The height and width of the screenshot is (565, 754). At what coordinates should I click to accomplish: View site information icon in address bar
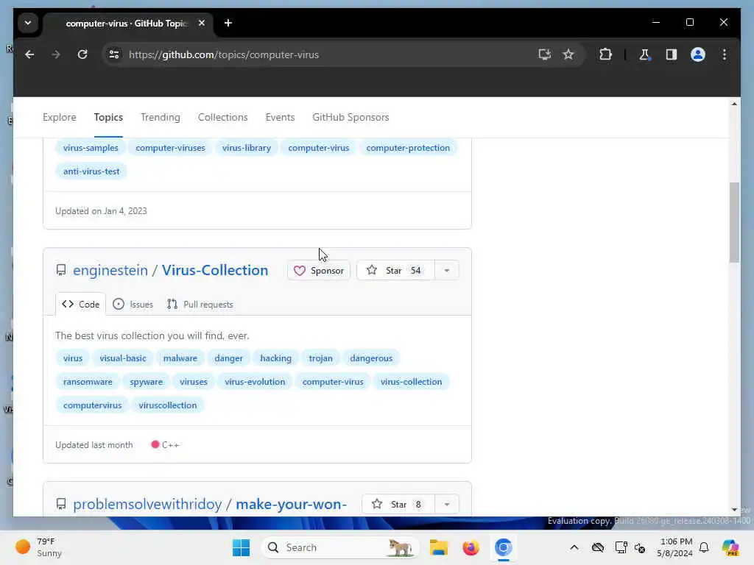point(114,54)
